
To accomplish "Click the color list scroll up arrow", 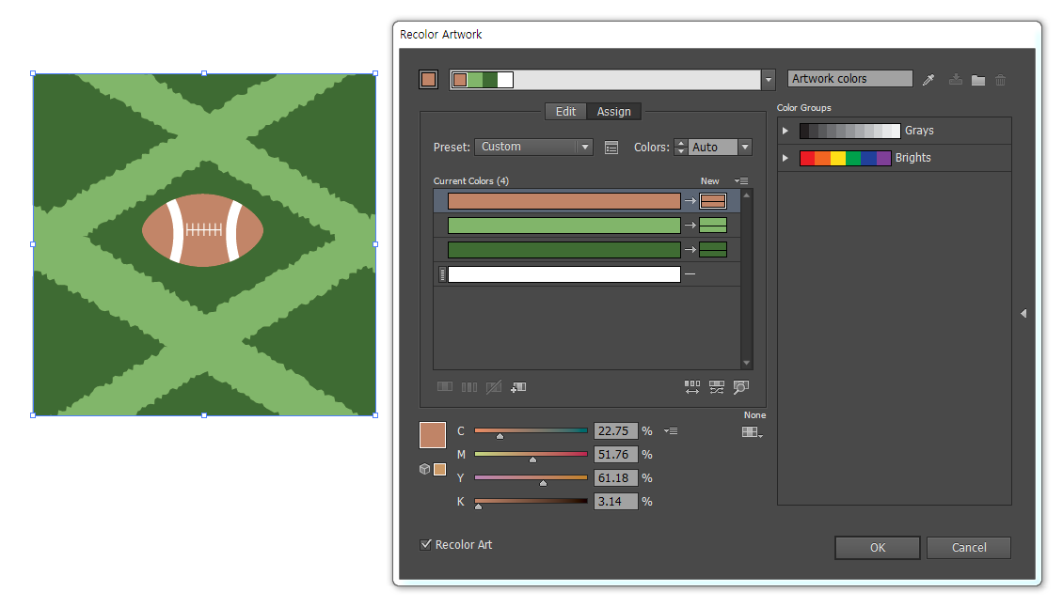I will click(747, 195).
